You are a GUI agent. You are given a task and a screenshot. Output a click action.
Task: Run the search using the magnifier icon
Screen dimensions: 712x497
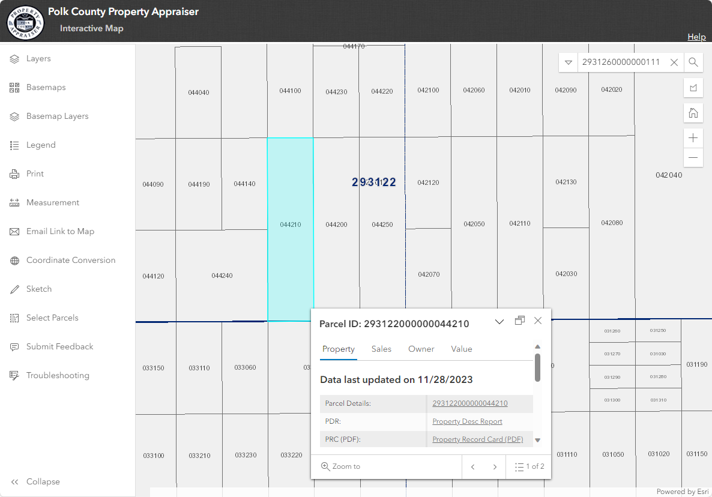click(693, 62)
